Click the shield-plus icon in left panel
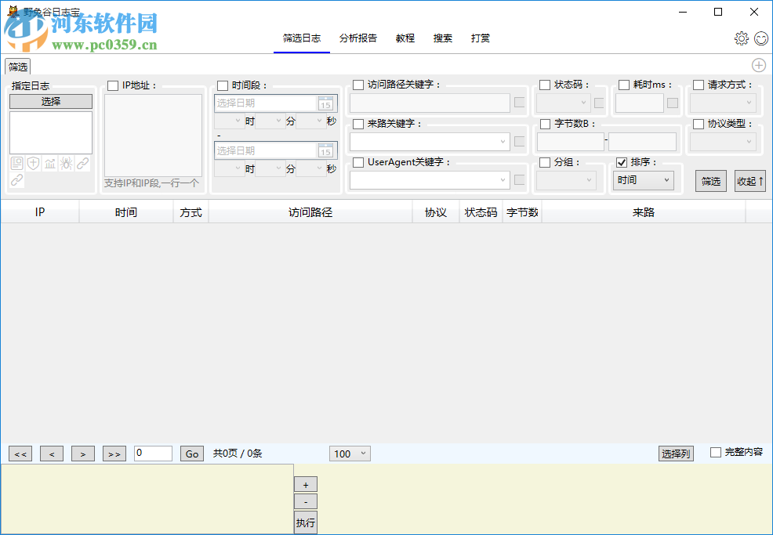The height and width of the screenshot is (535, 773). point(33,163)
